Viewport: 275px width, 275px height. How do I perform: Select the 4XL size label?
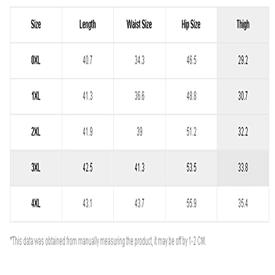36,204
